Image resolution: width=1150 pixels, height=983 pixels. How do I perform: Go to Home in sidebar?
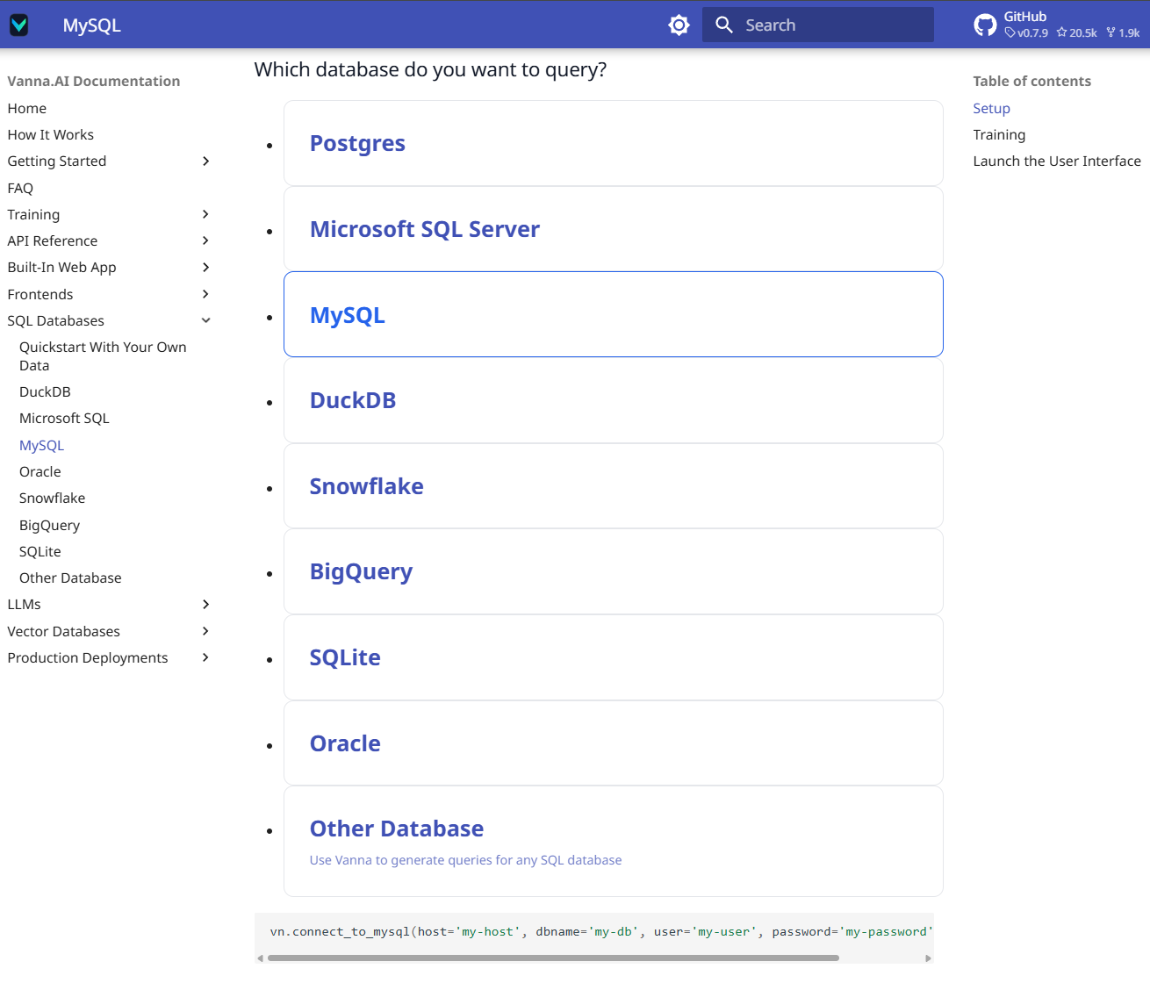(x=27, y=108)
